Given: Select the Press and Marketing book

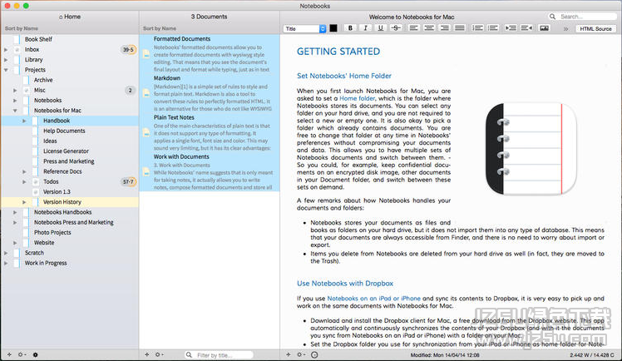Looking at the screenshot, I should 70,161.
